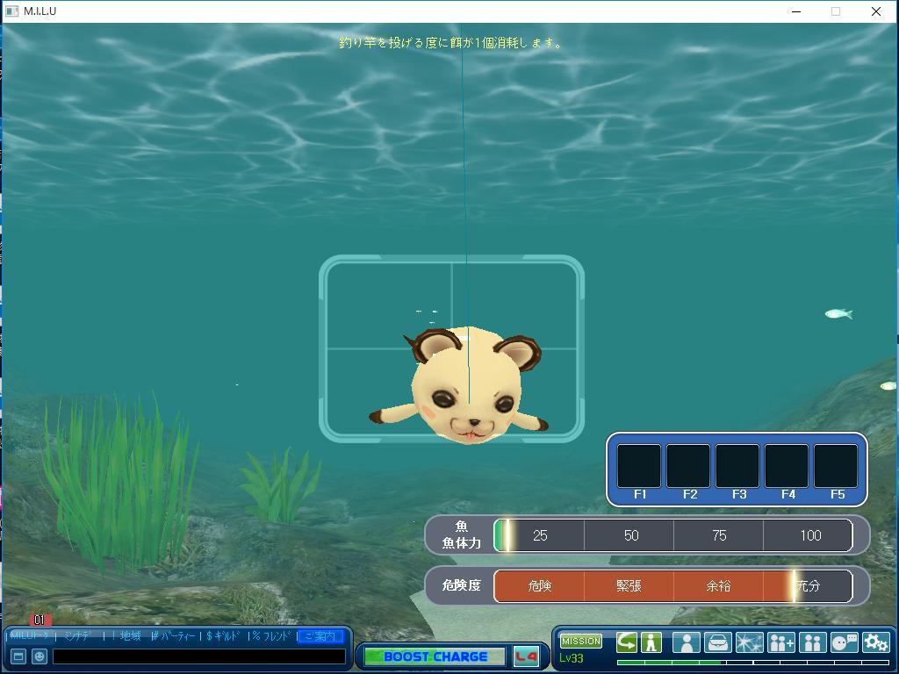Open the character profile icon

click(x=686, y=642)
